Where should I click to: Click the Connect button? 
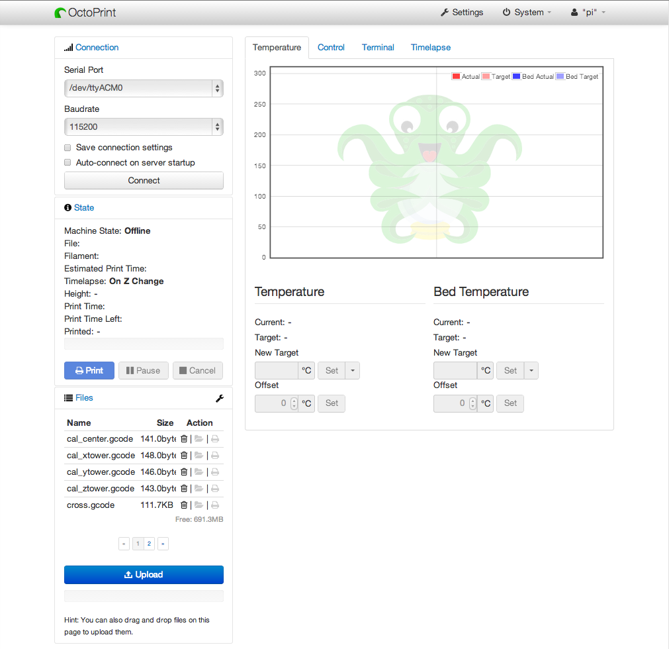pyautogui.click(x=144, y=181)
